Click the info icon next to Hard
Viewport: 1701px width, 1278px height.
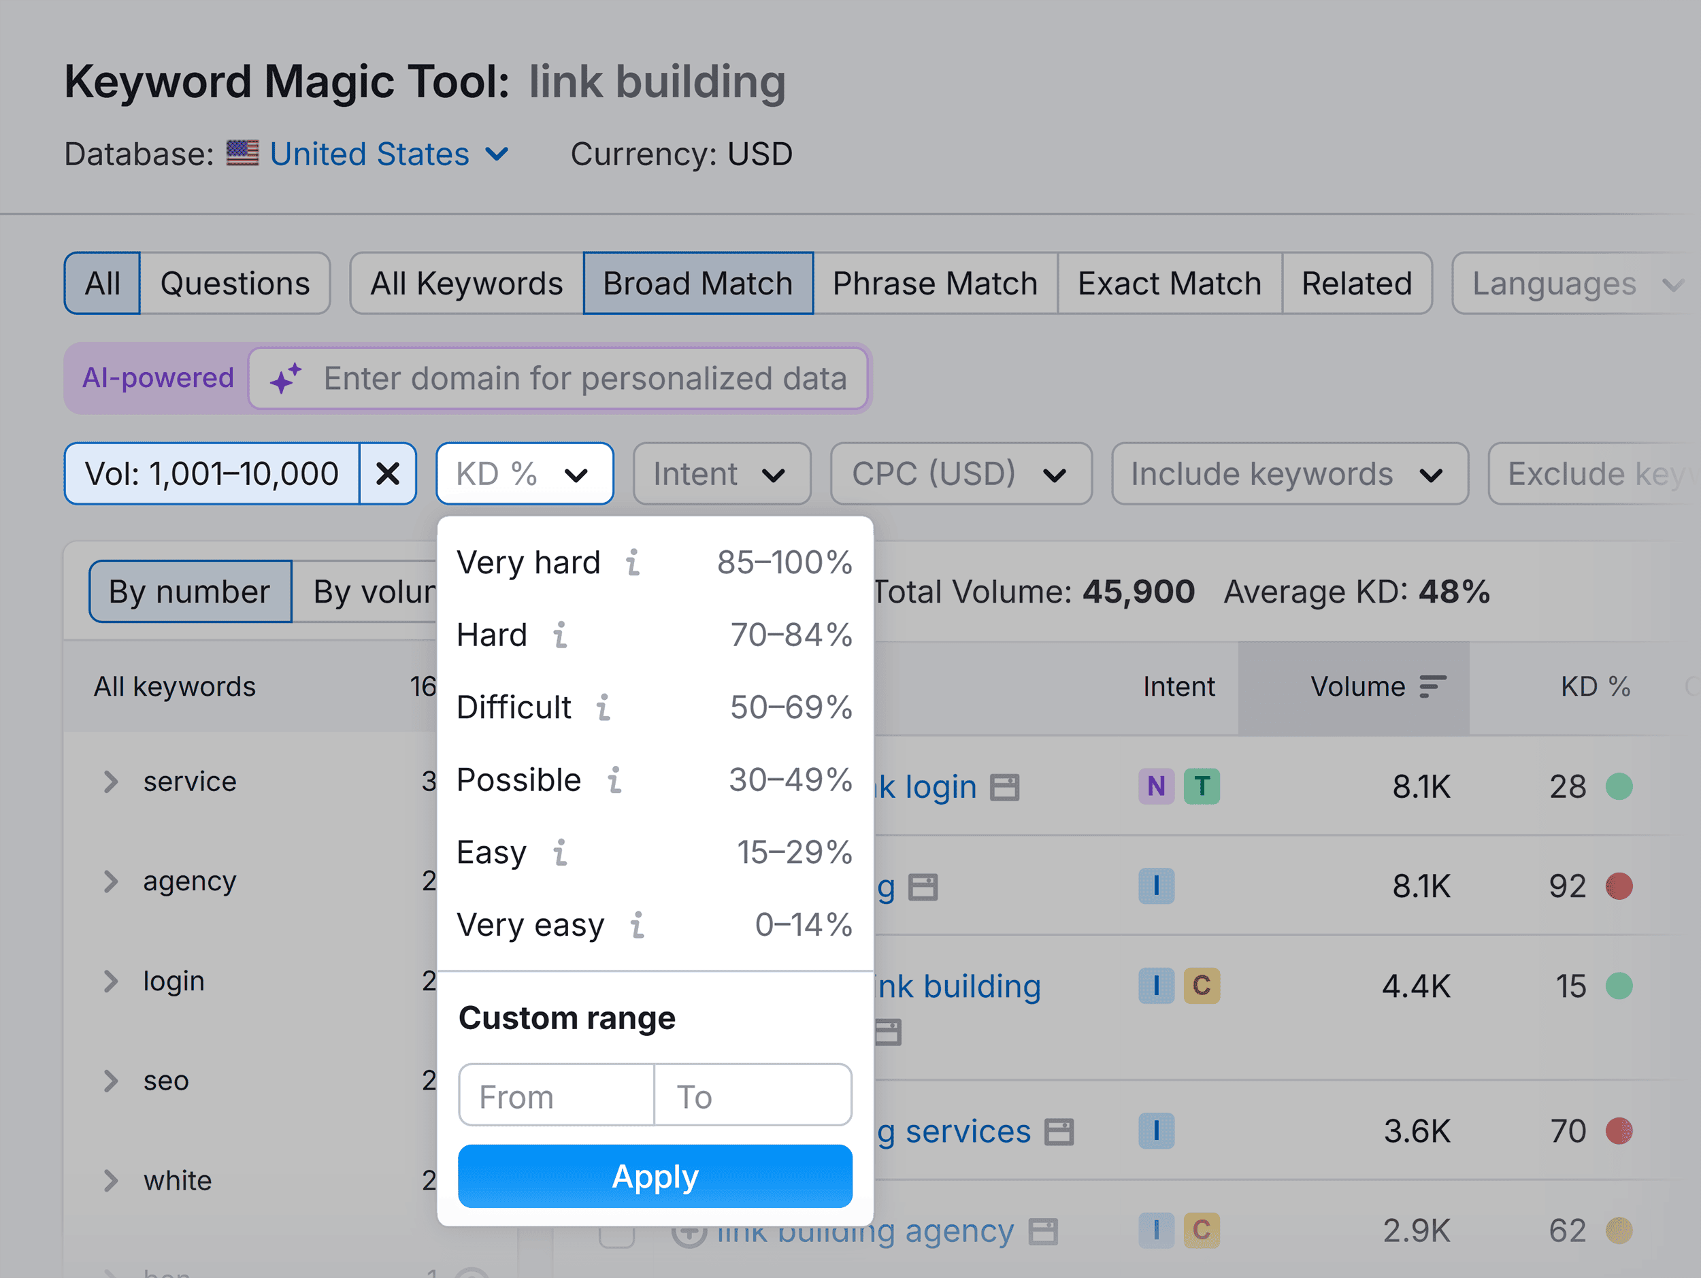point(561,635)
